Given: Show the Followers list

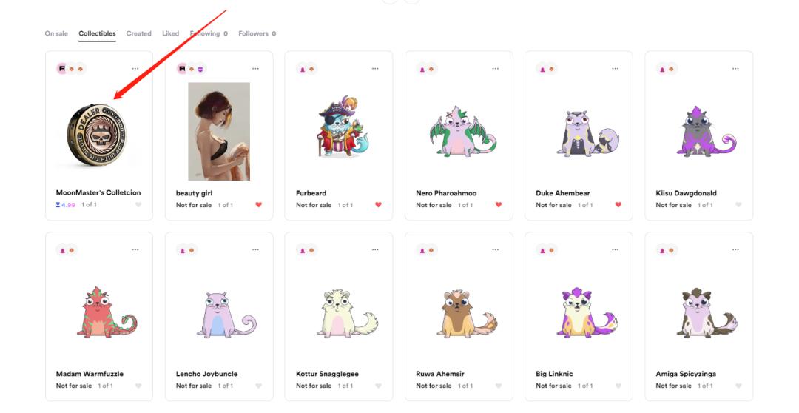Looking at the screenshot, I should (257, 33).
